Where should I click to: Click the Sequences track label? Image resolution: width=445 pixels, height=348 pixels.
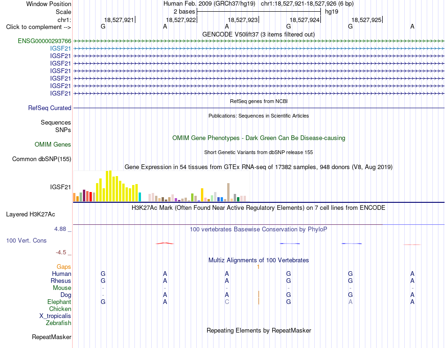(56, 122)
